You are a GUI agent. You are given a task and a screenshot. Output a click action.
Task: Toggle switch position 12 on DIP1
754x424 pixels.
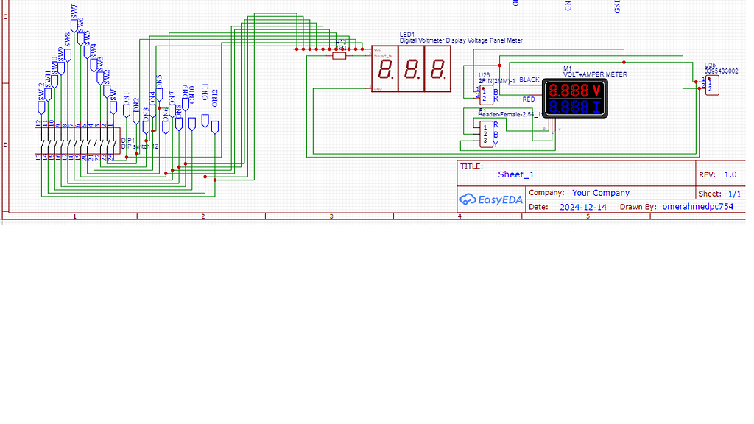[x=41, y=144]
